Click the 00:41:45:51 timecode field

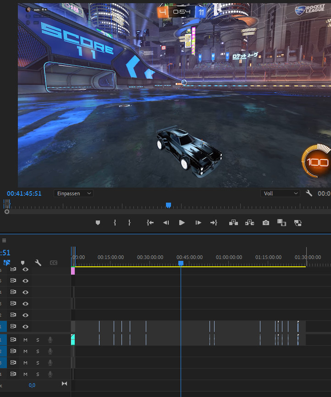24,194
